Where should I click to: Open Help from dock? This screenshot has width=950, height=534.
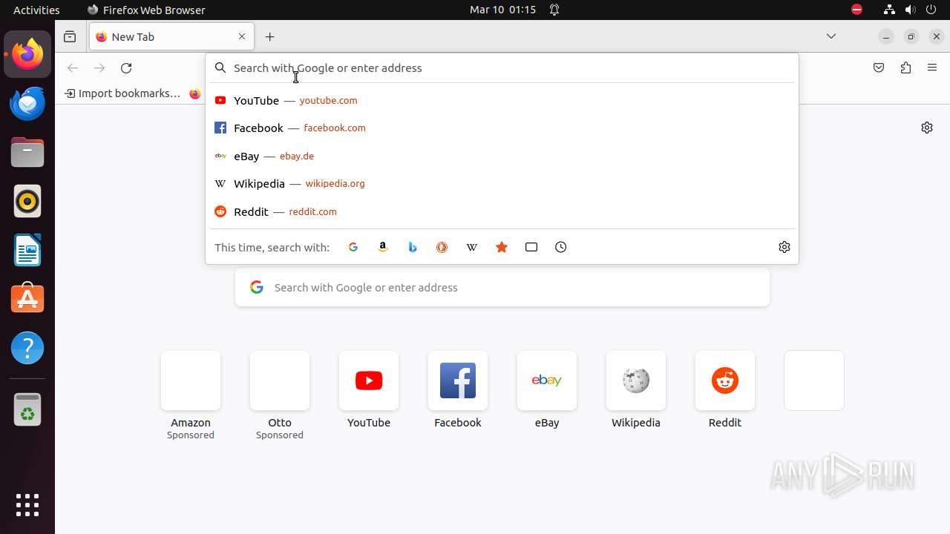click(x=27, y=348)
